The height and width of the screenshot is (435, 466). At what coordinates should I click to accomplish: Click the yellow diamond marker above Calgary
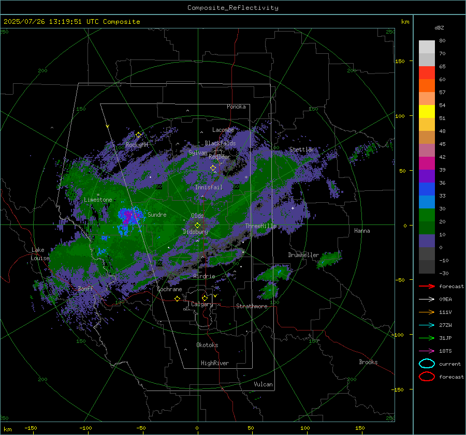click(x=205, y=298)
